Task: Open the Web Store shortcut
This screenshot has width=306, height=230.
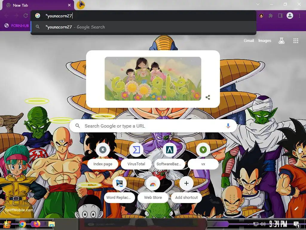Action: (153, 189)
